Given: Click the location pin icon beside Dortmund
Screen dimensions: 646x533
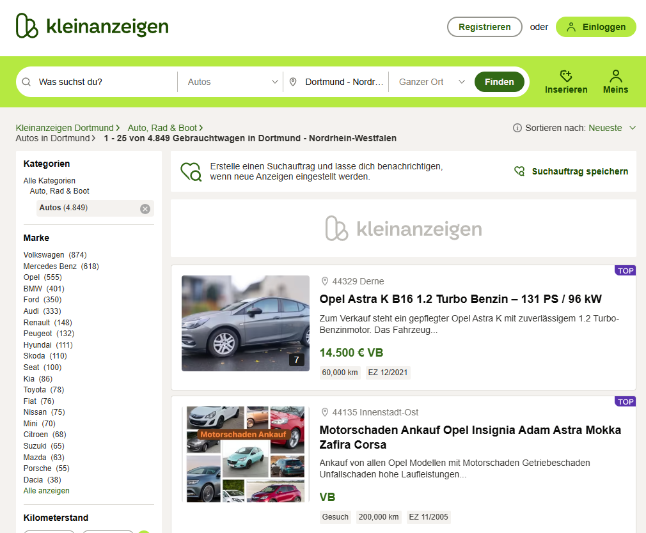Looking at the screenshot, I should (x=293, y=82).
